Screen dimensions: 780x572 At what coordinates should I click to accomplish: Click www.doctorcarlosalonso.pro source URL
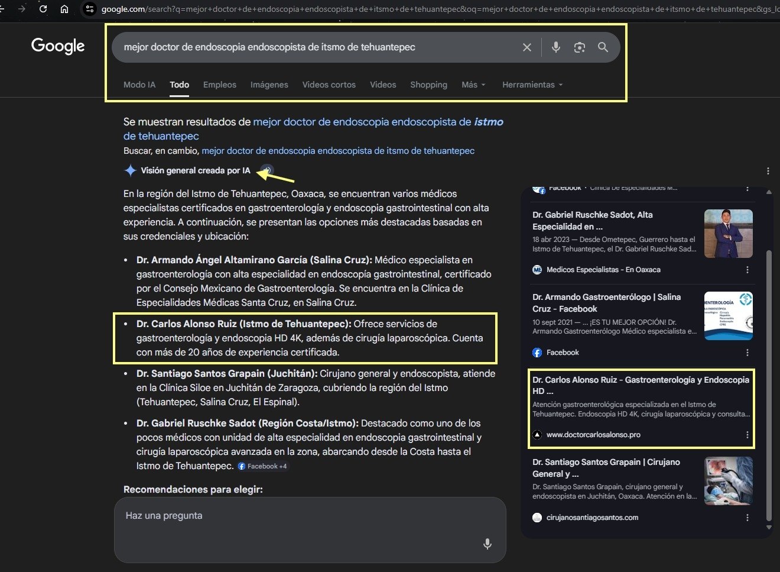pyautogui.click(x=593, y=435)
